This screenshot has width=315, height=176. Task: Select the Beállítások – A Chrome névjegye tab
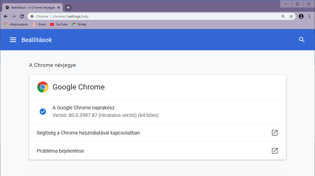(x=32, y=8)
